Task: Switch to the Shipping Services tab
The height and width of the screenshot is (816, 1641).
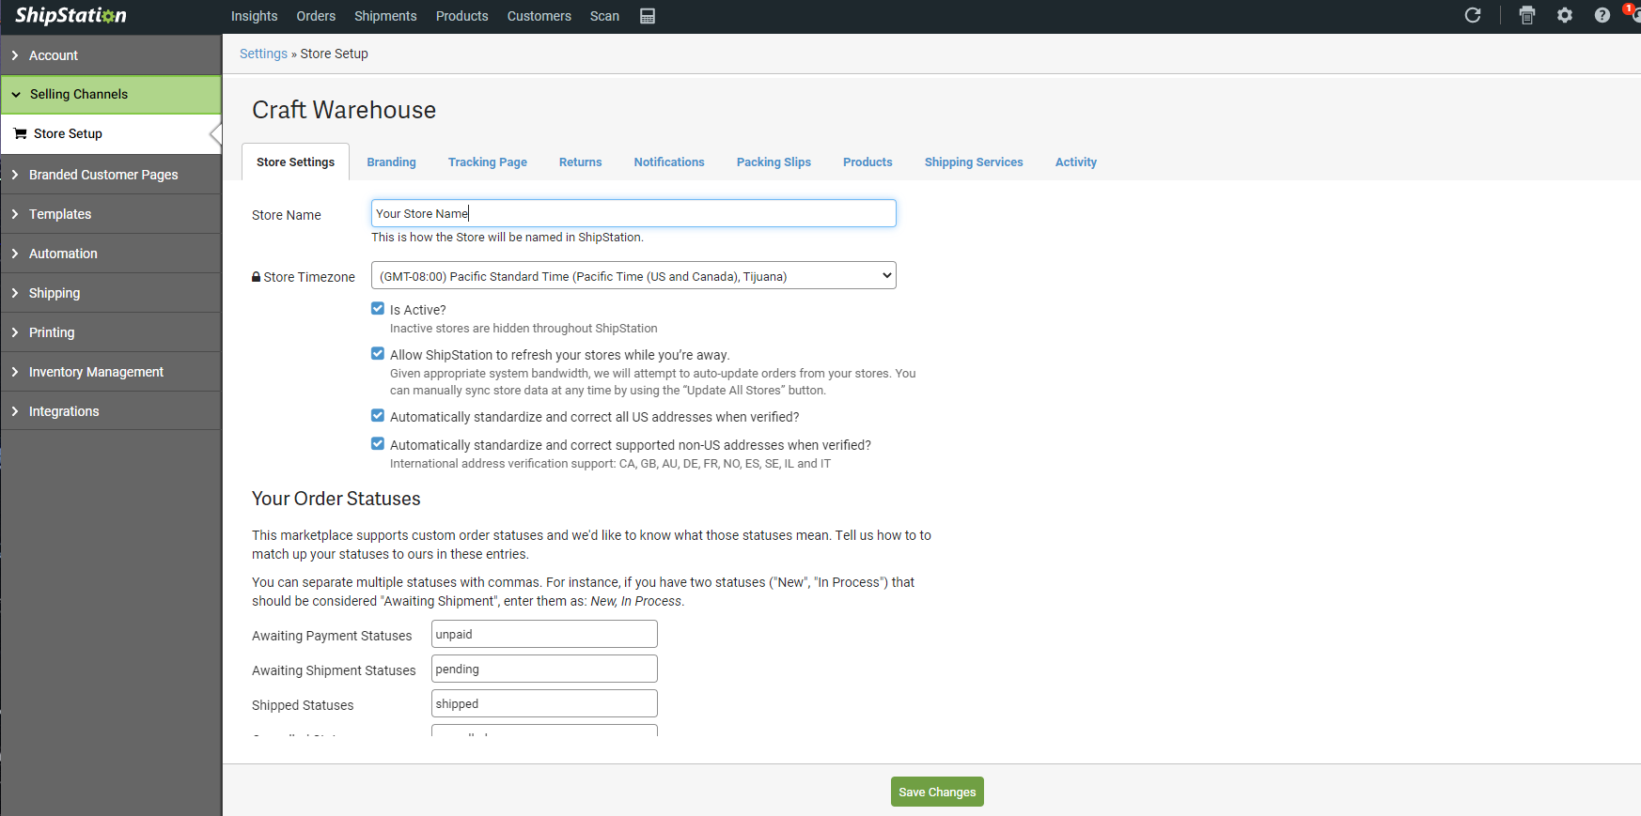Action: [974, 162]
